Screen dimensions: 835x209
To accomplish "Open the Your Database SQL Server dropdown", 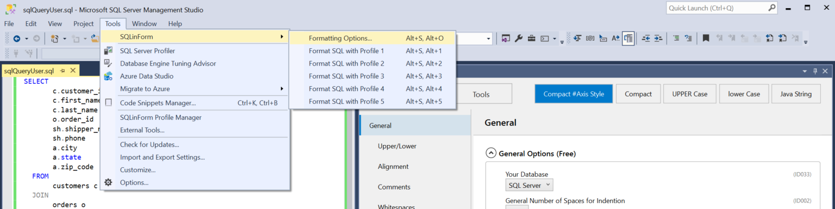I will pos(529,185).
